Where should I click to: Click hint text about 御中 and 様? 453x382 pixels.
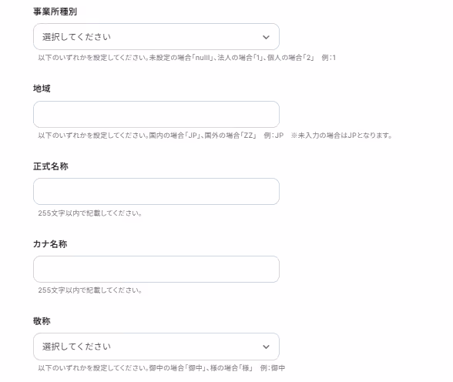pyautogui.click(x=162, y=368)
